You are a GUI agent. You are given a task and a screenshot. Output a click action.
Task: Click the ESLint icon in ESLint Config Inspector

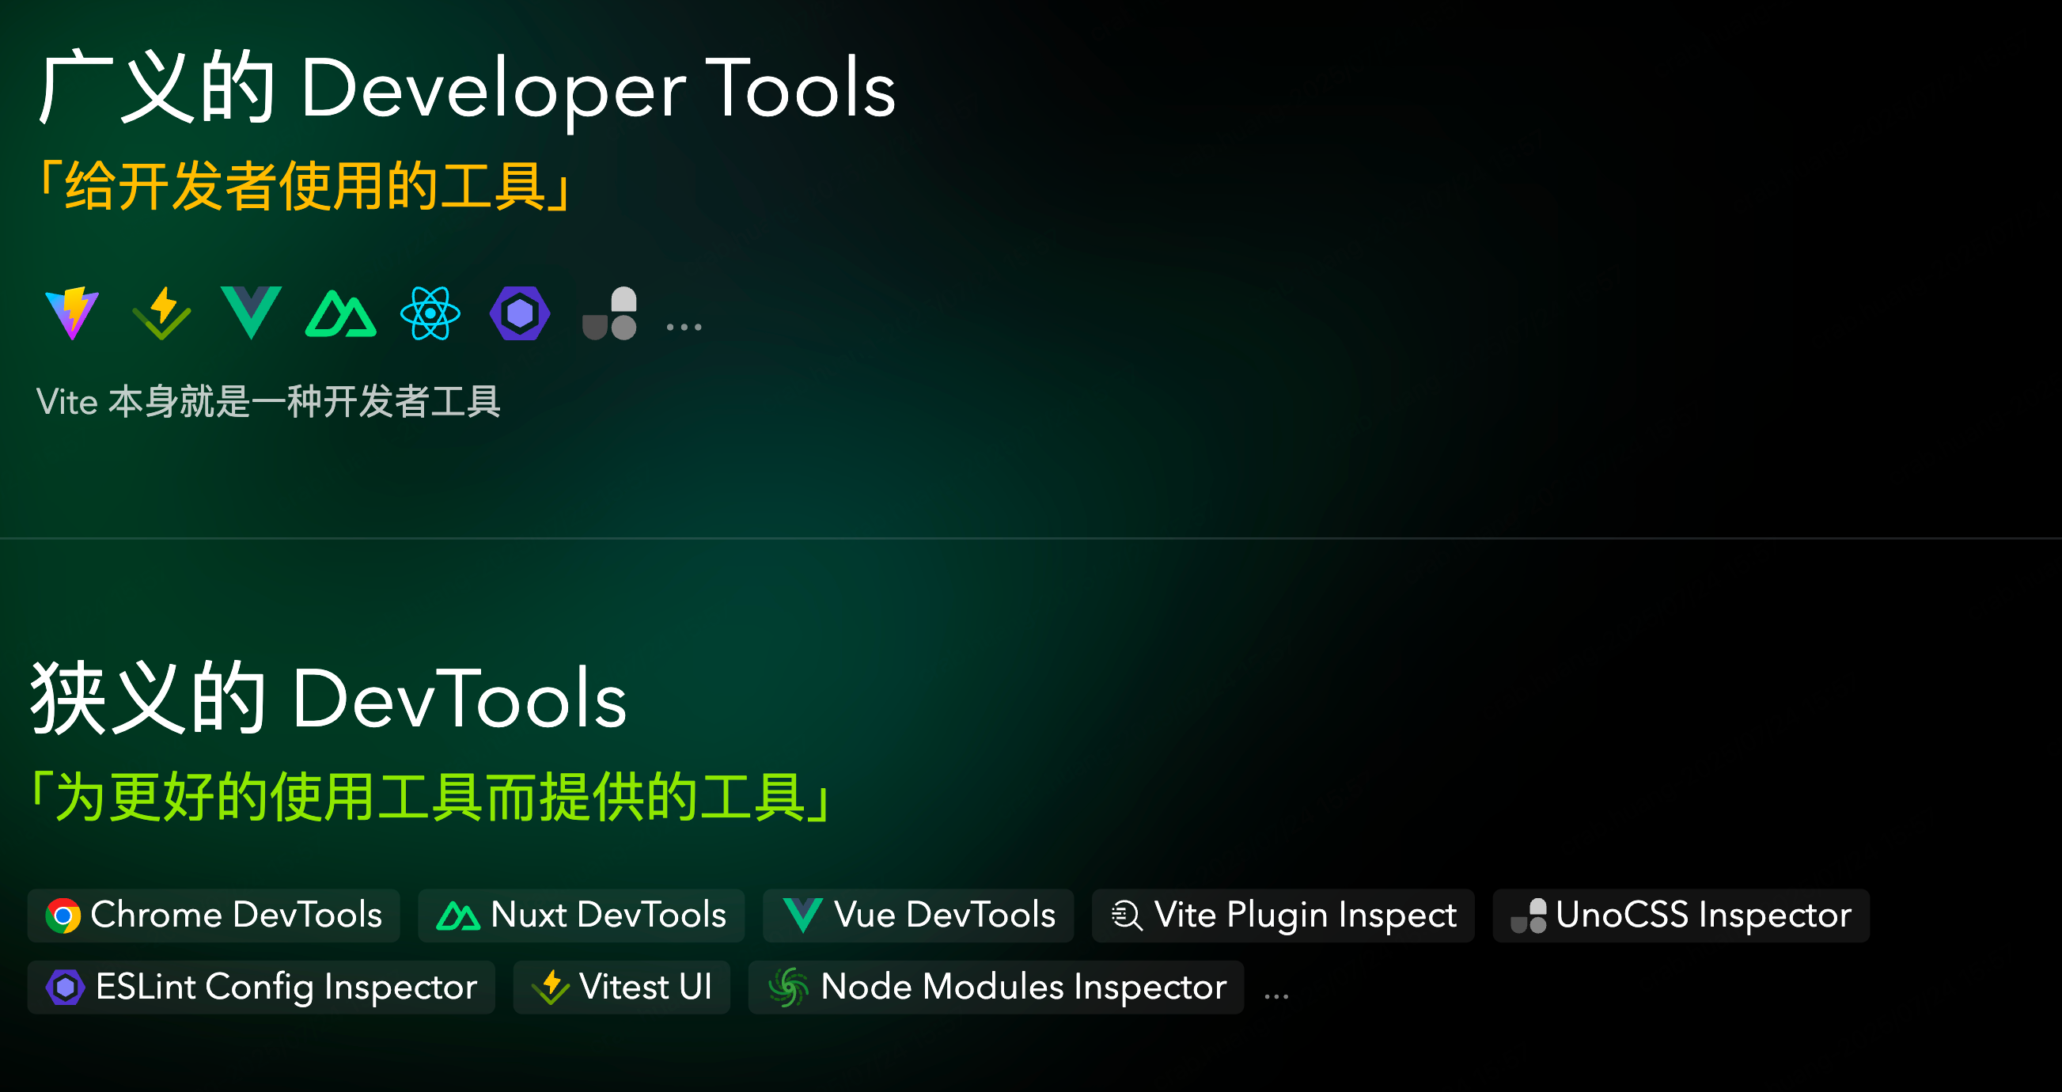pos(66,988)
